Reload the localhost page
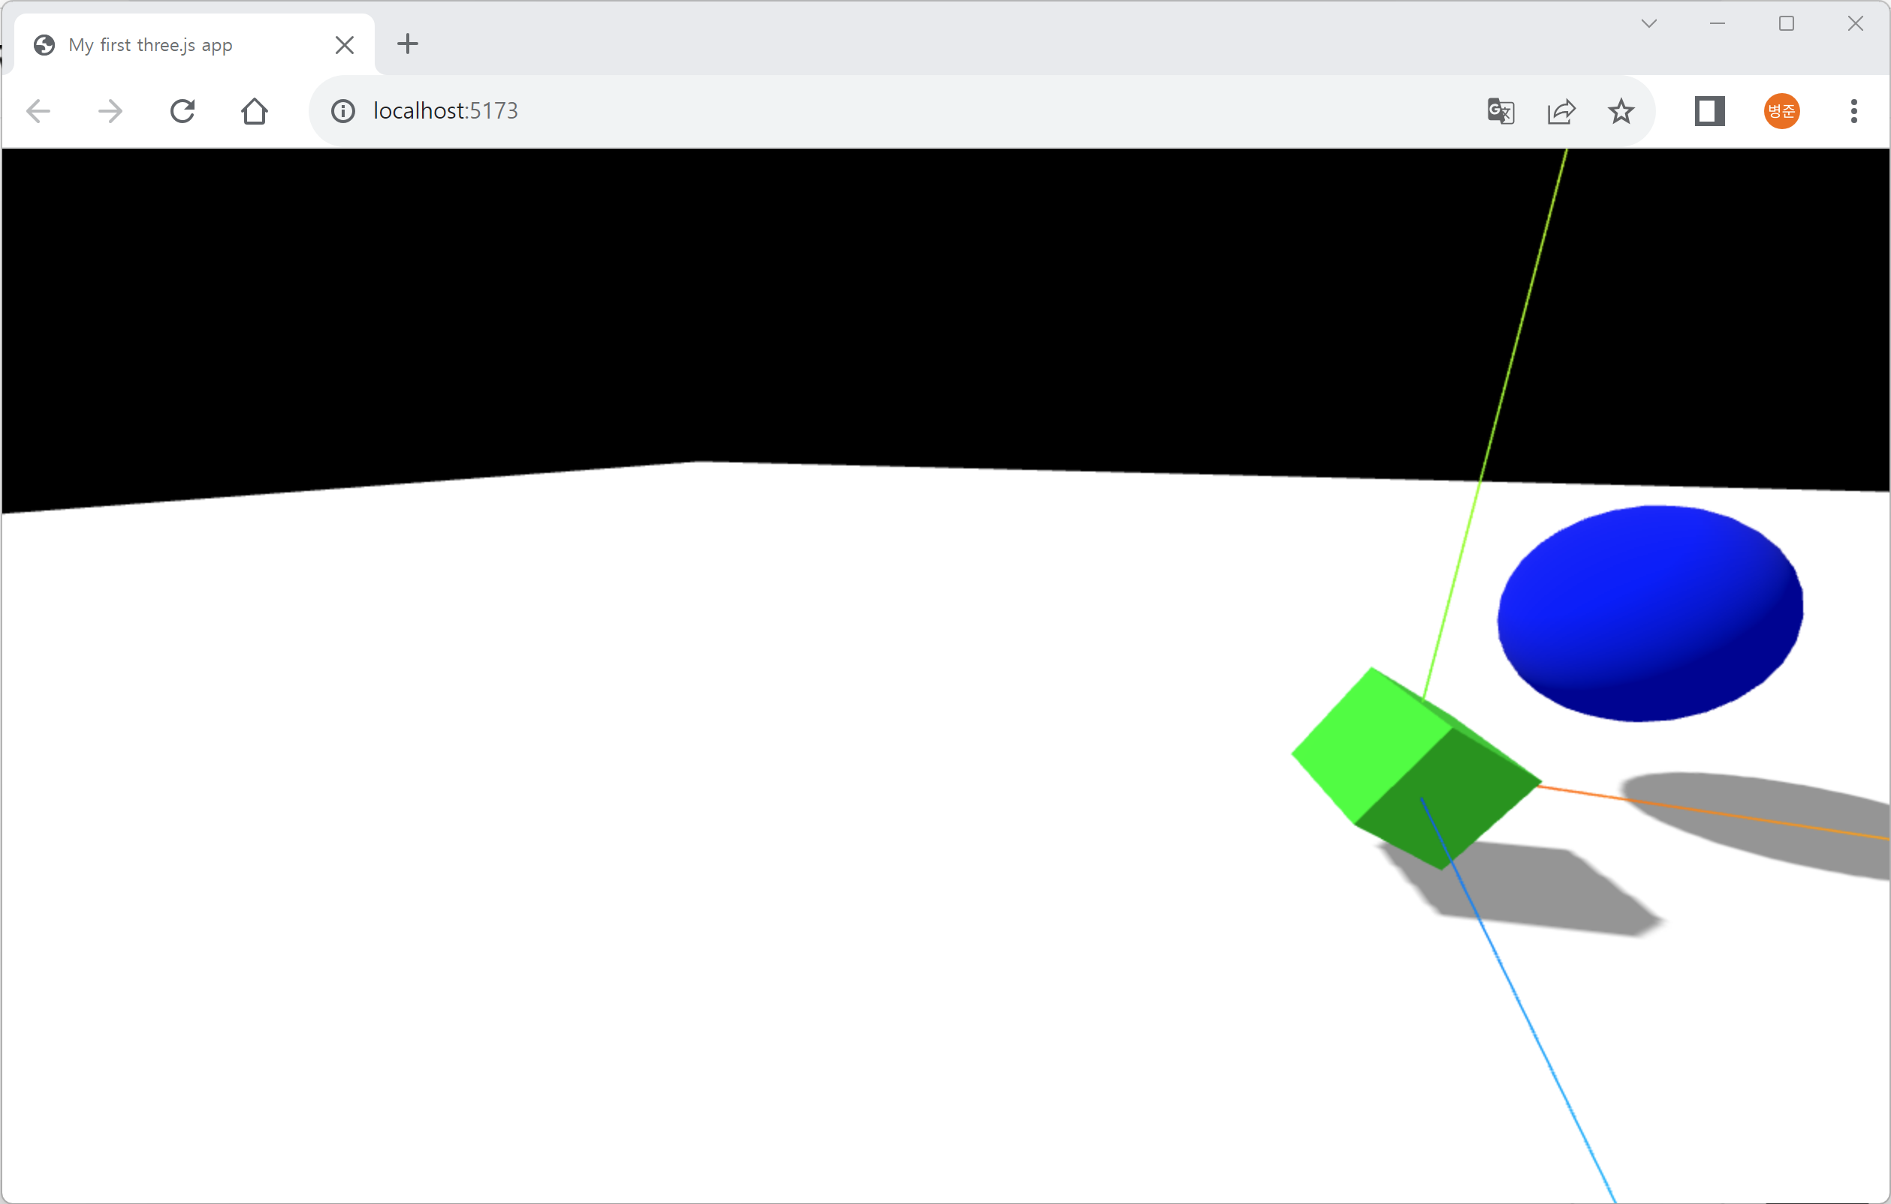 point(182,110)
